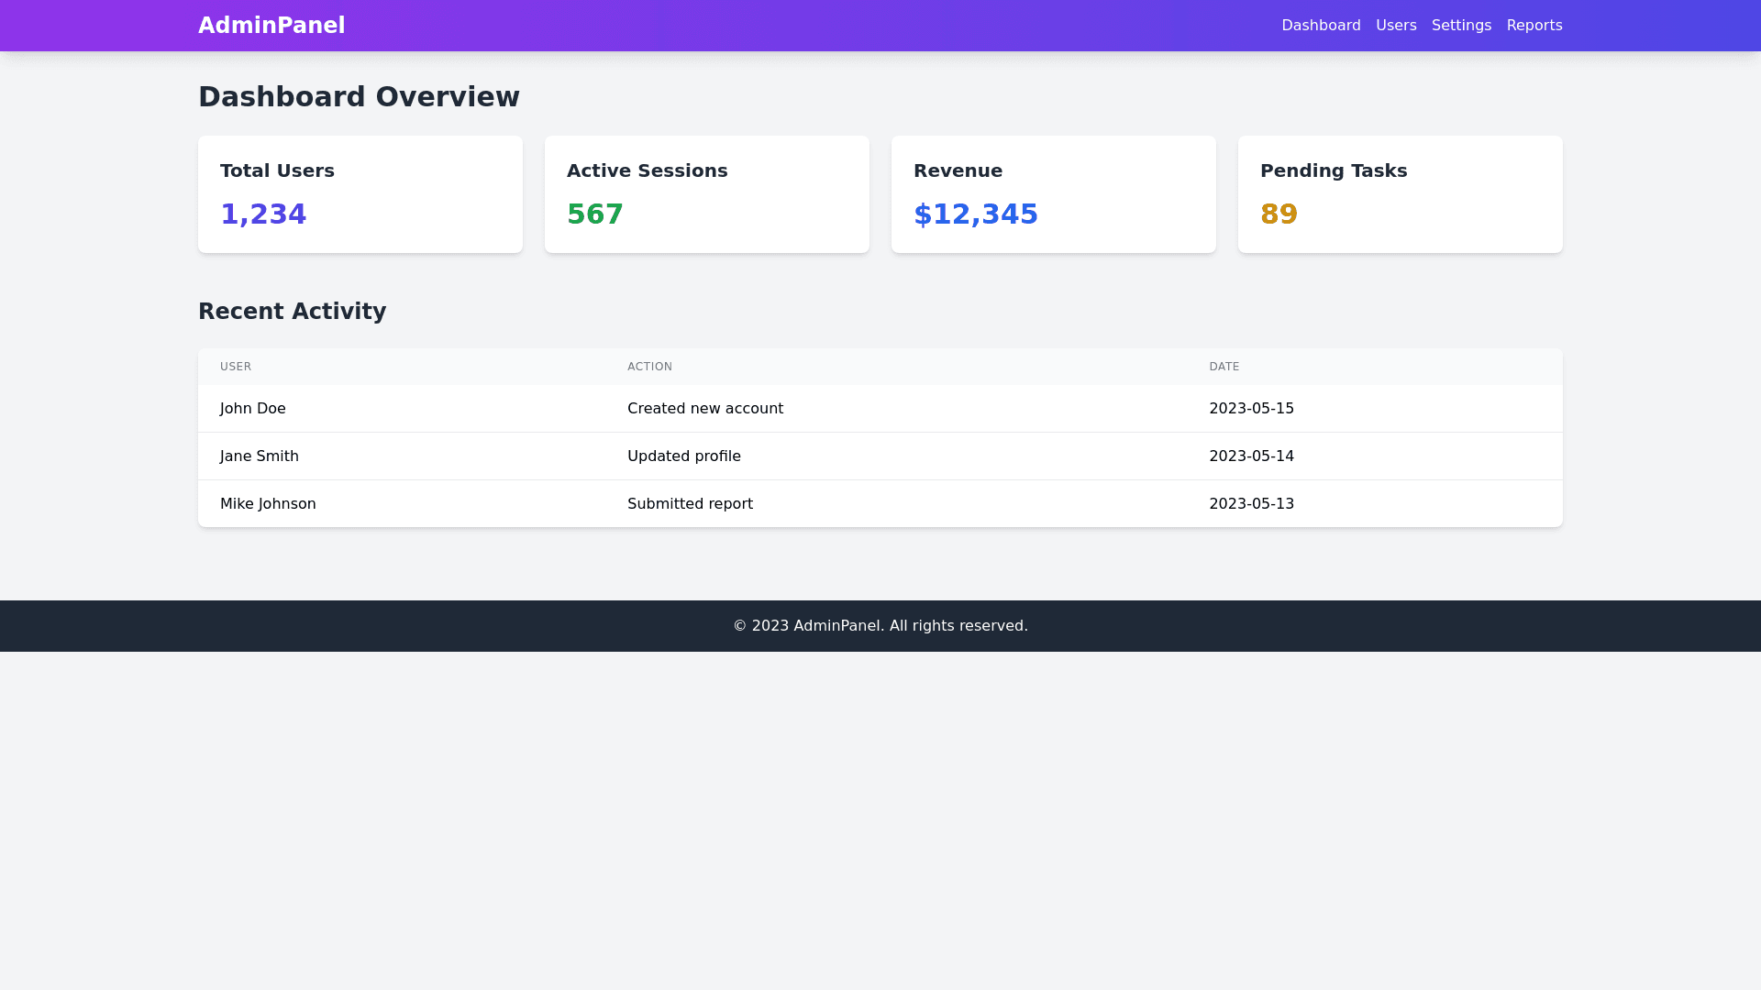Click the 1,234 total users figure
Viewport: 1761px width, 990px height.
263,214
